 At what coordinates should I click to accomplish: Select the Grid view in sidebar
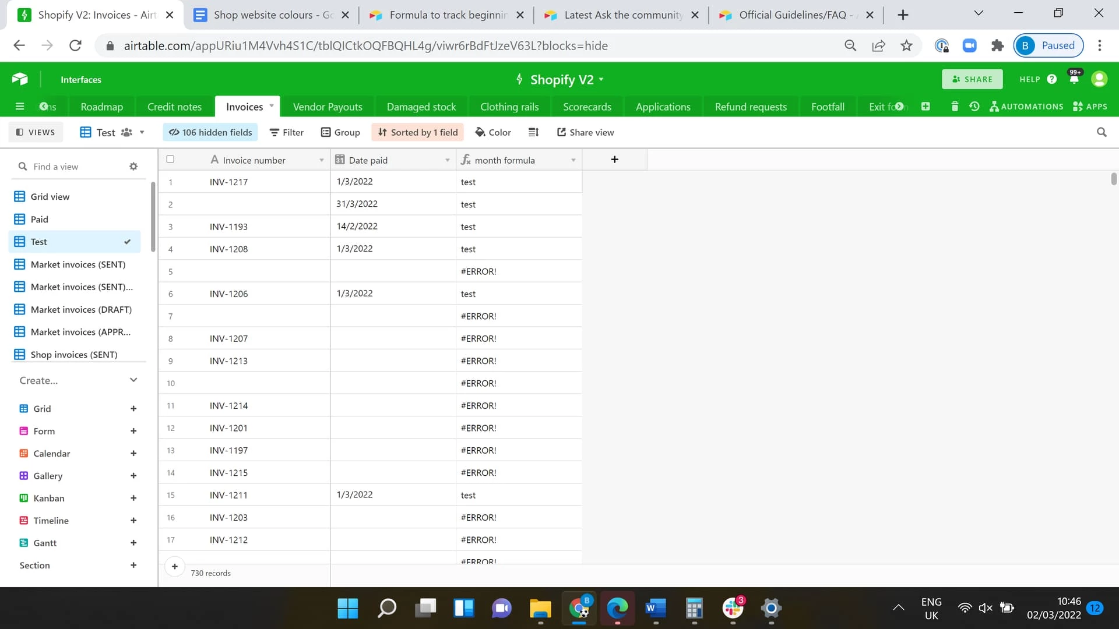tap(75, 196)
